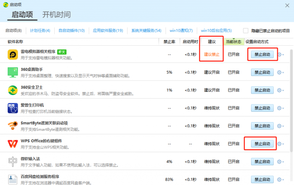Select the win10后台应用(5) sub-tab

pyautogui.click(x=216, y=31)
